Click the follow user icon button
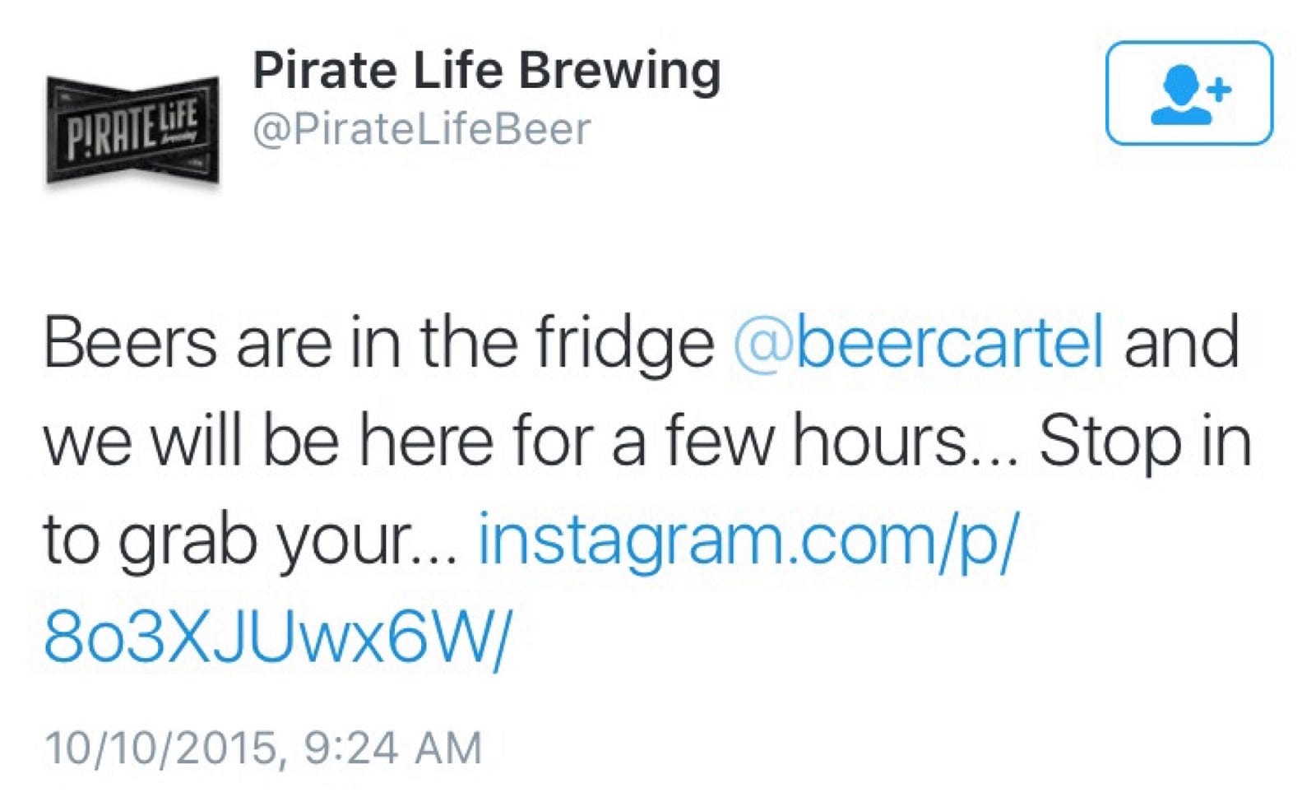The image size is (1316, 806). (x=1189, y=93)
